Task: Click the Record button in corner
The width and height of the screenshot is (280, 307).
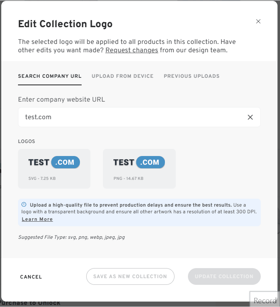Action: click(x=265, y=300)
